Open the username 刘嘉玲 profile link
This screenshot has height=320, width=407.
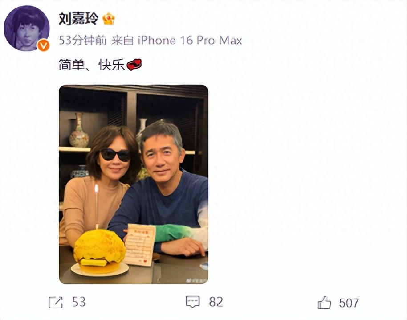point(79,19)
